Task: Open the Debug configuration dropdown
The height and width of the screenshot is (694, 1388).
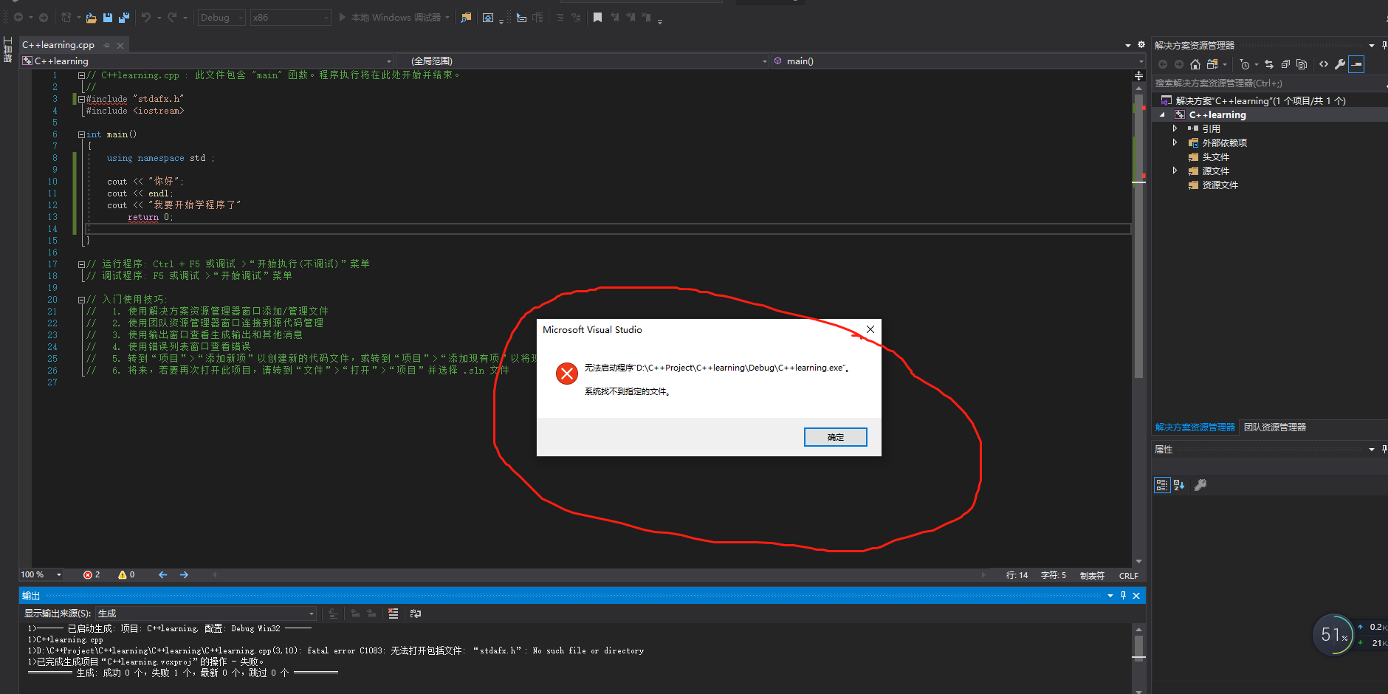Action: point(221,18)
